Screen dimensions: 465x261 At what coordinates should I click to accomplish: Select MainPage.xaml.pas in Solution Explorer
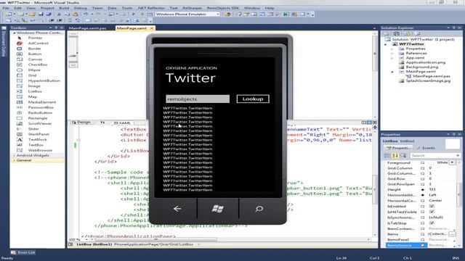click(x=429, y=76)
